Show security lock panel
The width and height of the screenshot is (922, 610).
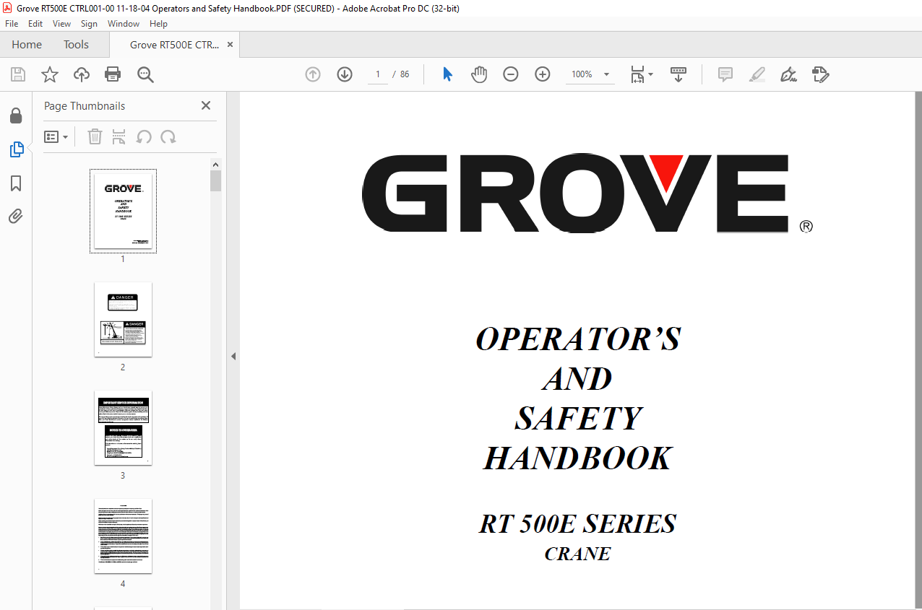[x=16, y=116]
